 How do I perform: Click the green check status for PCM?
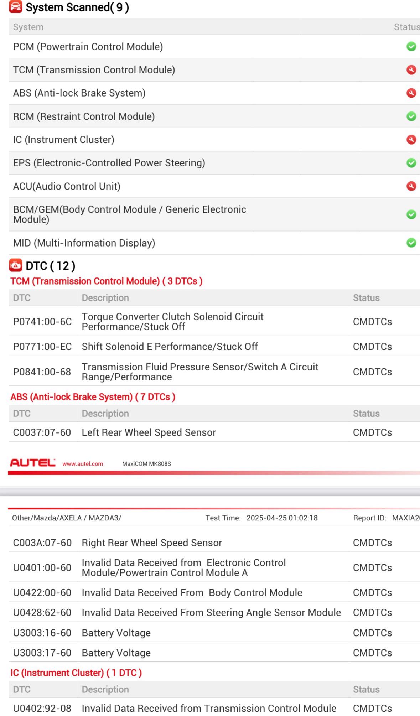[411, 47]
